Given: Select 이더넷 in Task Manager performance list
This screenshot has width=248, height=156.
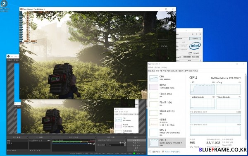Looking at the screenshot, I should coord(167,122).
